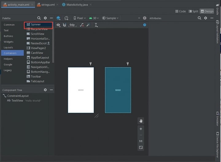
Task: Search the Palette with the magnifier icon
Action: pyautogui.click(x=39, y=18)
